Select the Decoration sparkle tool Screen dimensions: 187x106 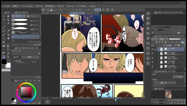[x=4, y=38]
